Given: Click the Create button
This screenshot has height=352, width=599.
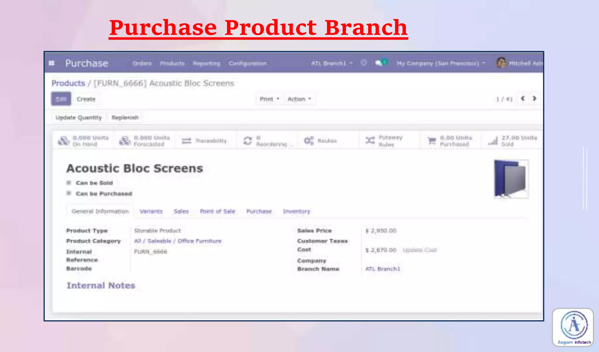Looking at the screenshot, I should click(86, 99).
